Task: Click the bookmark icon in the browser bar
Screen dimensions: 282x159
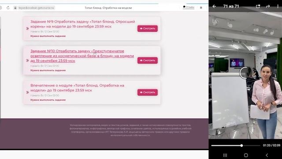Action: pos(201,8)
